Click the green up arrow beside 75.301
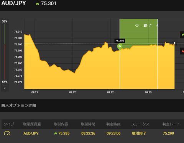The height and width of the screenshot is (143, 184). point(37,4)
